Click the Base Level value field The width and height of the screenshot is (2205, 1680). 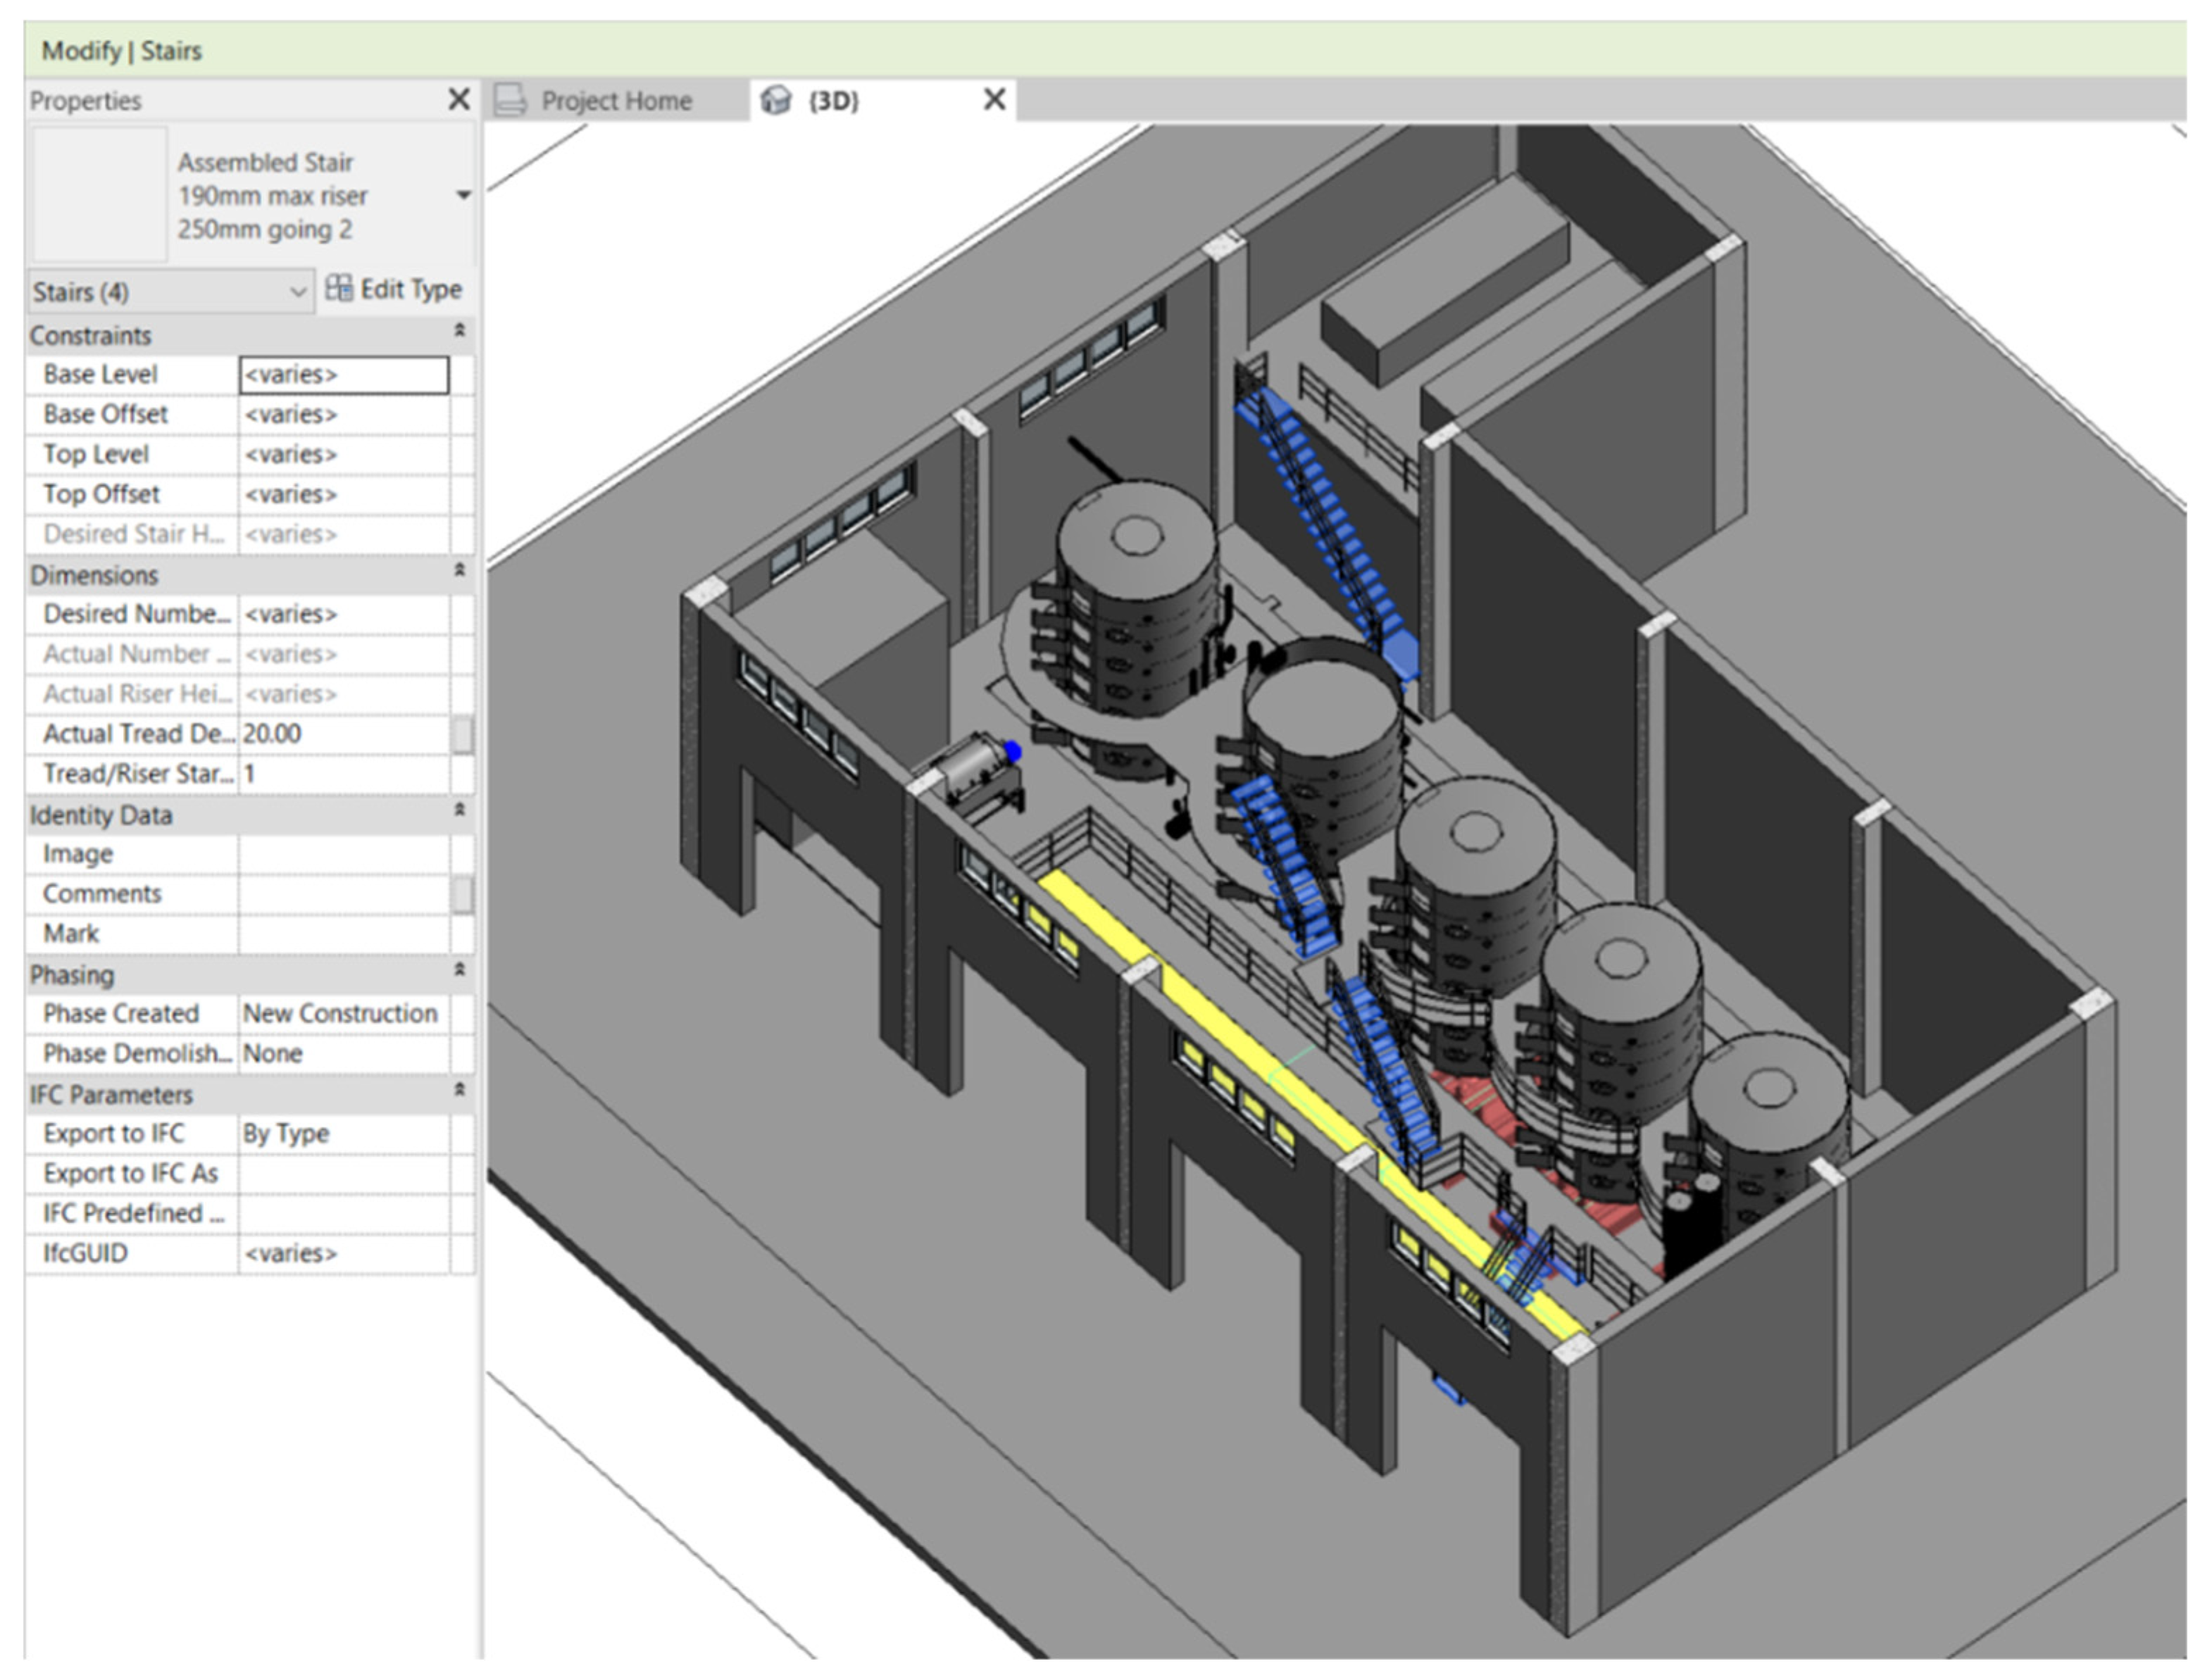click(x=343, y=375)
